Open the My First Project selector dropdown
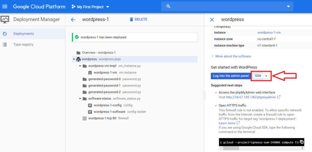The width and height of the screenshot is (312, 152). click(90, 7)
